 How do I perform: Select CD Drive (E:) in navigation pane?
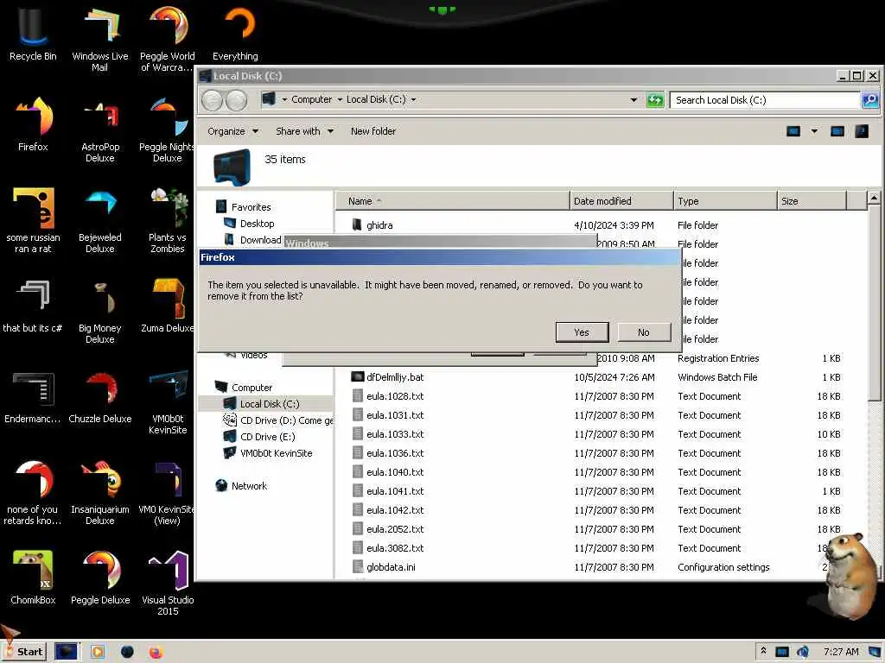(x=267, y=436)
